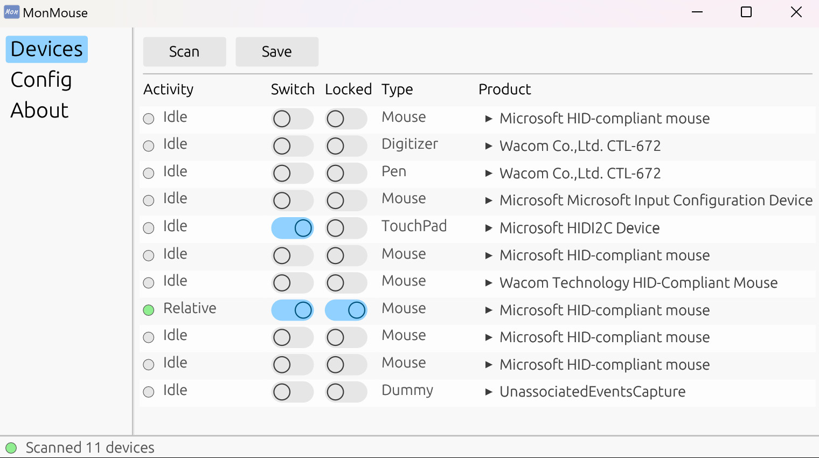Enable Locked toggle for the Pen device
The image size is (819, 458).
tap(346, 173)
